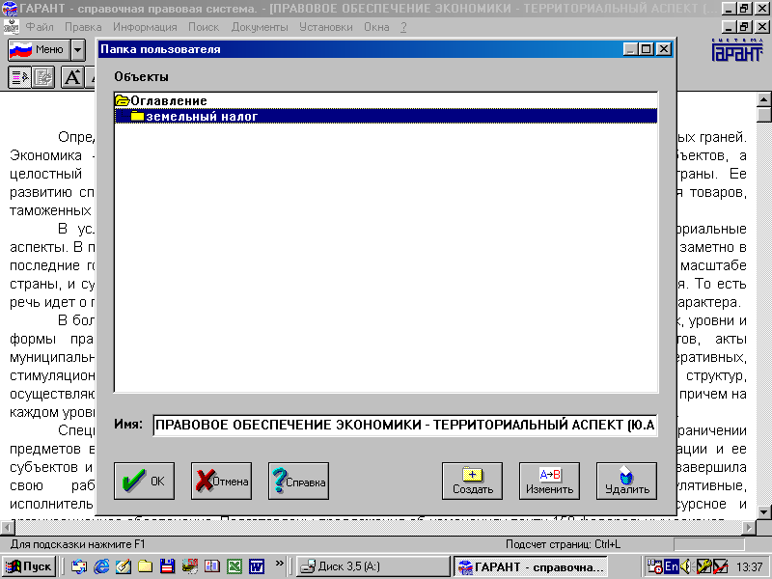The width and height of the screenshot is (772, 579).
Task: Create a new folder with Создать
Action: [x=472, y=481]
